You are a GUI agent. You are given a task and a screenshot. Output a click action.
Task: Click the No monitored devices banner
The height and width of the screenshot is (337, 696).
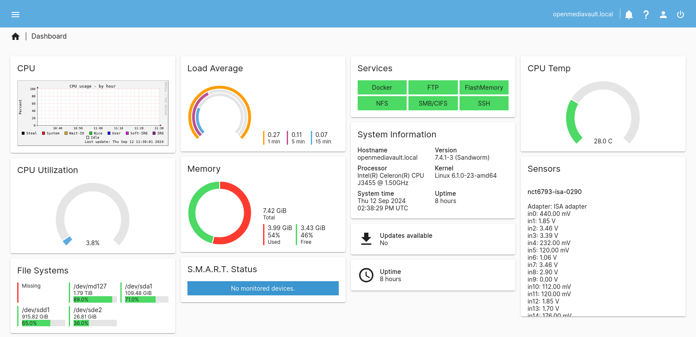(263, 288)
